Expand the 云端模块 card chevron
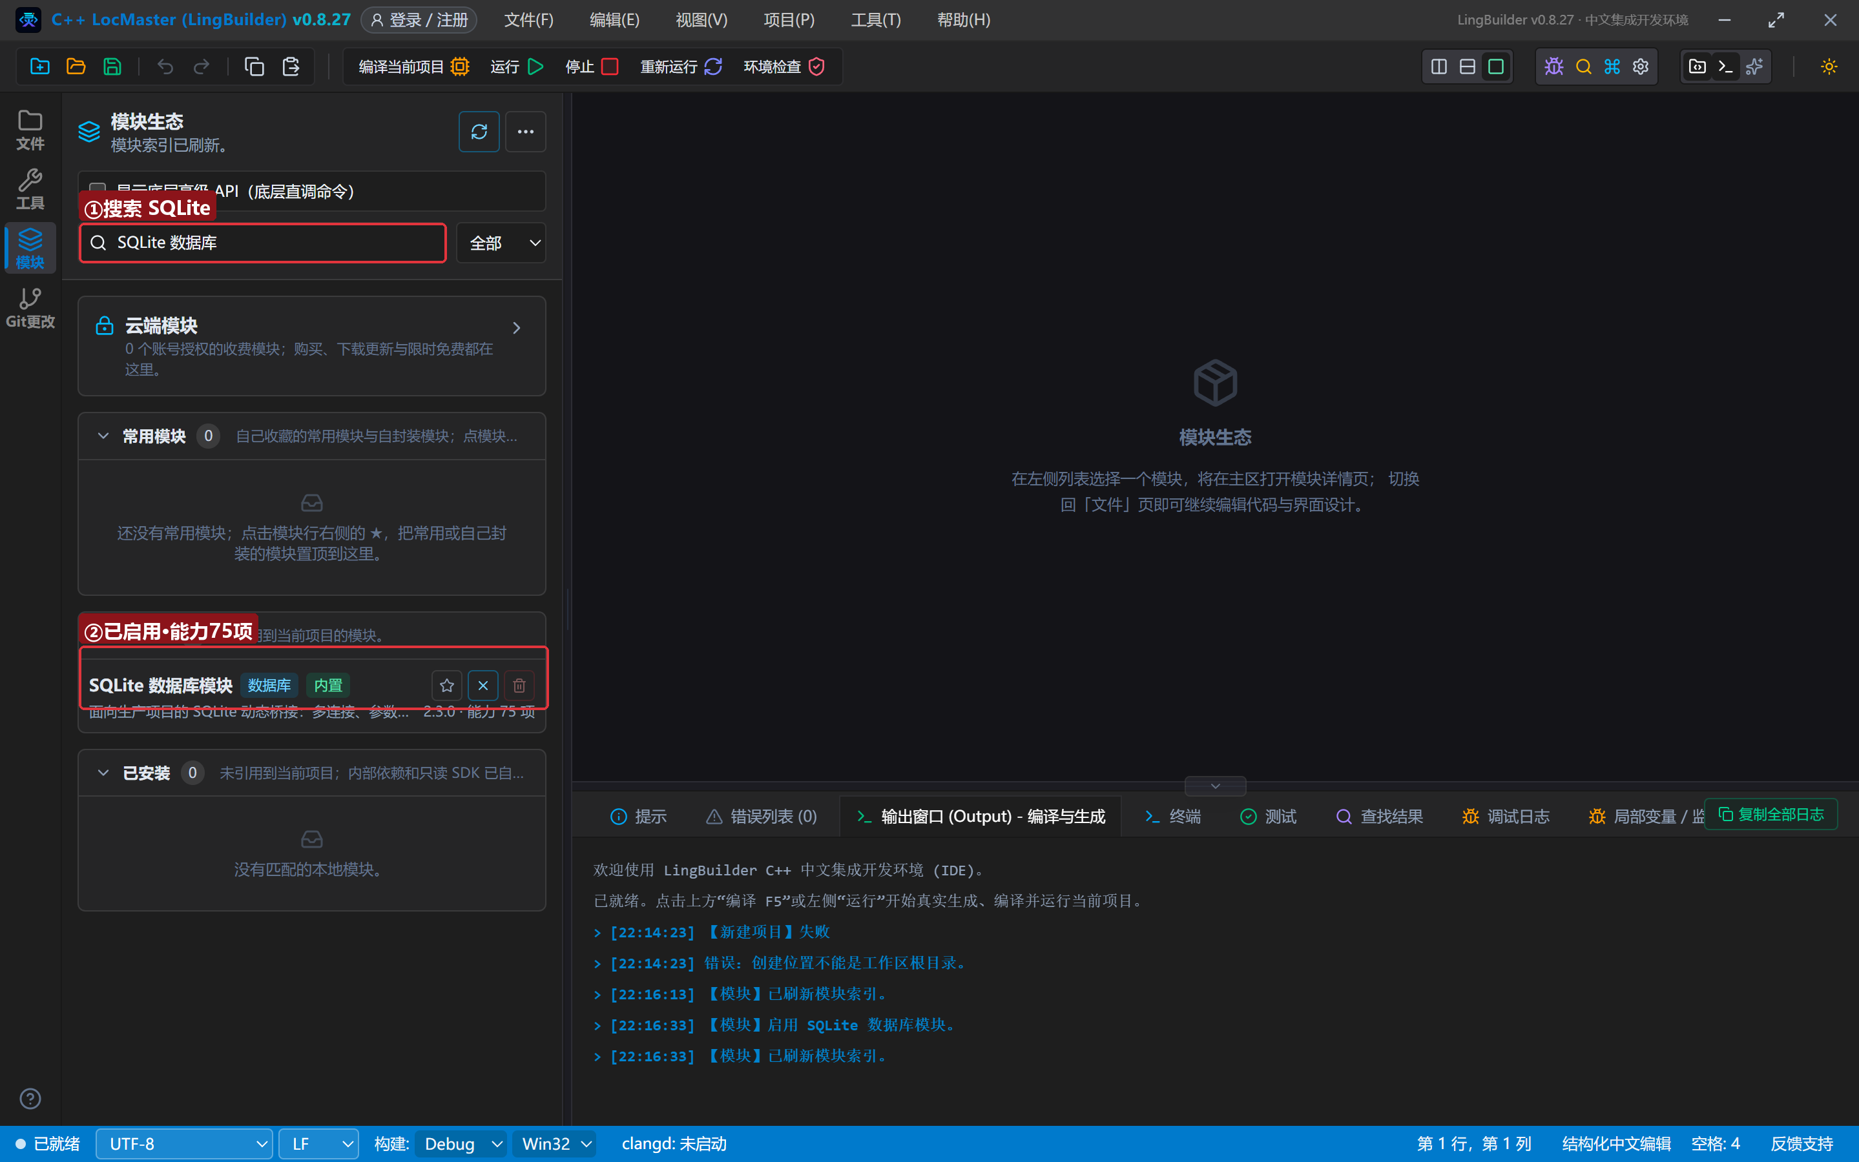1859x1162 pixels. (x=517, y=328)
